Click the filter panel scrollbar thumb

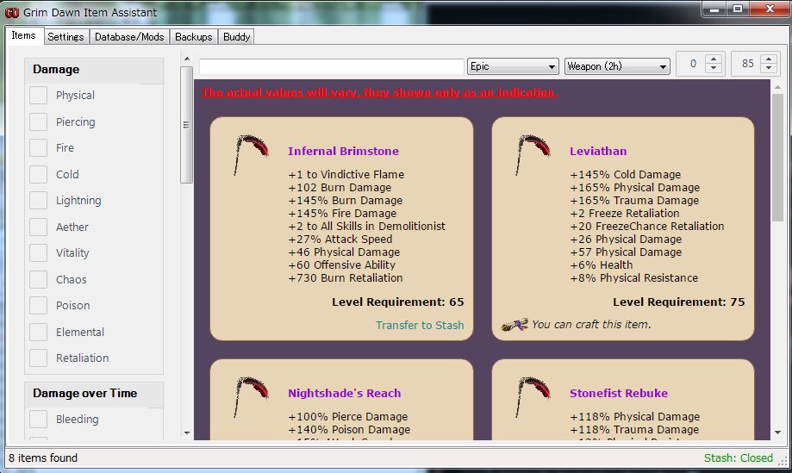(x=186, y=125)
